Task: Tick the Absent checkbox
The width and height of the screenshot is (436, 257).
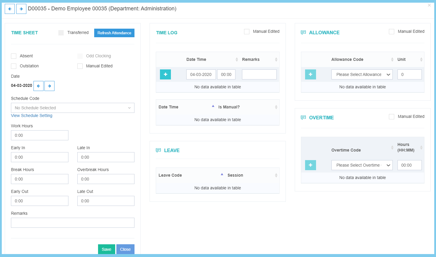Action: coord(14,56)
